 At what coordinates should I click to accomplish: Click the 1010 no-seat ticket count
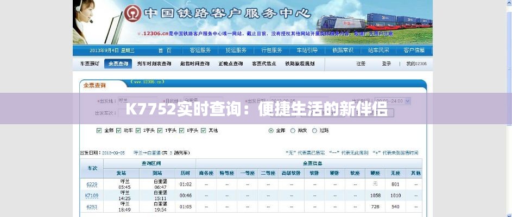395,196
